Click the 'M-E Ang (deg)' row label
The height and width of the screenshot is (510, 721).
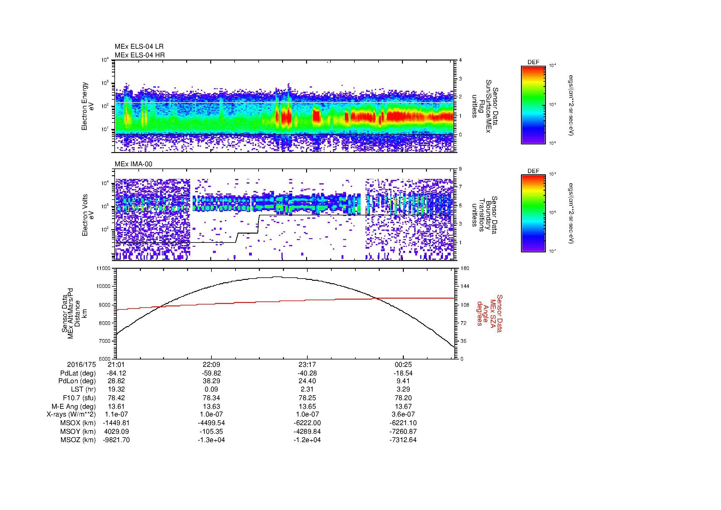(x=74, y=406)
